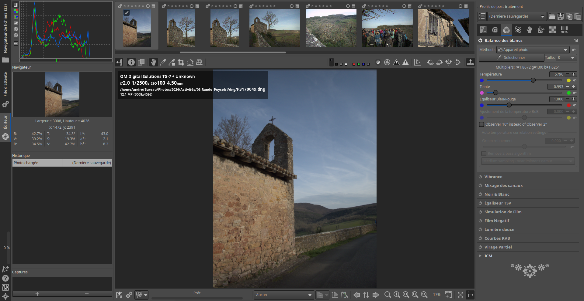Screen dimensions: 584x301
Task: Toggle the image info overlay
Action: coord(131,63)
